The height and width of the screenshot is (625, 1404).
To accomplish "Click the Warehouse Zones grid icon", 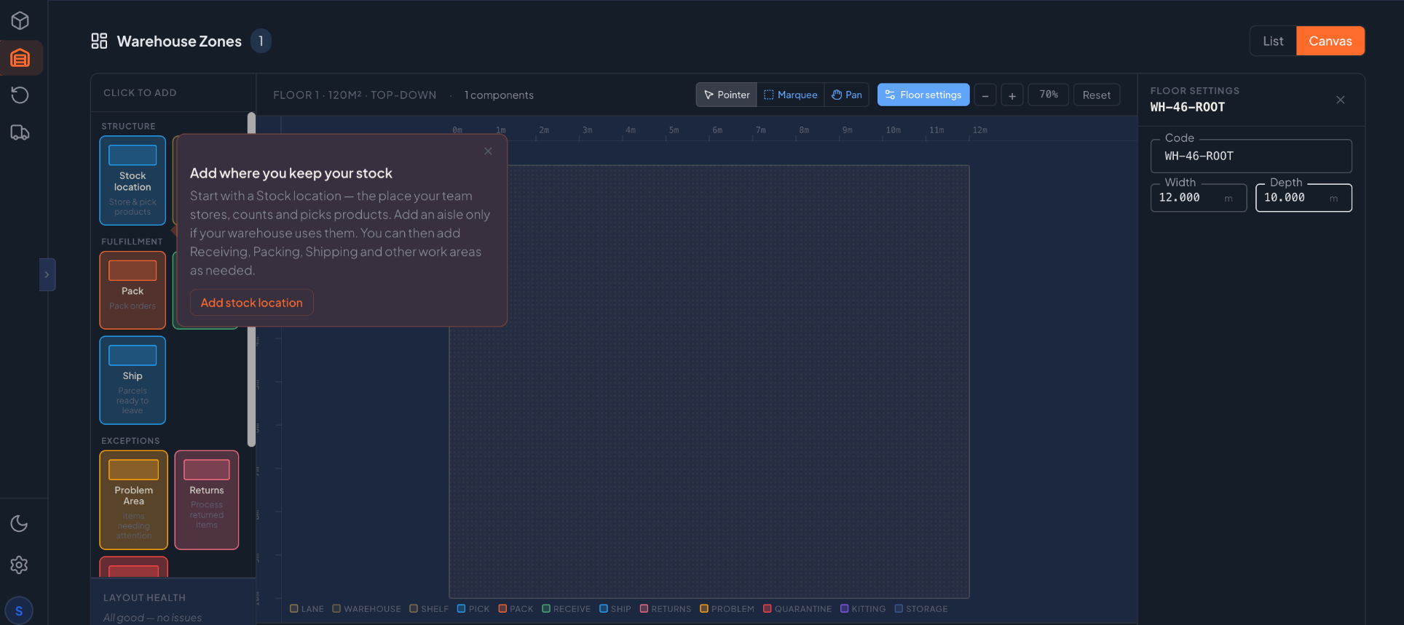I will (x=99, y=41).
